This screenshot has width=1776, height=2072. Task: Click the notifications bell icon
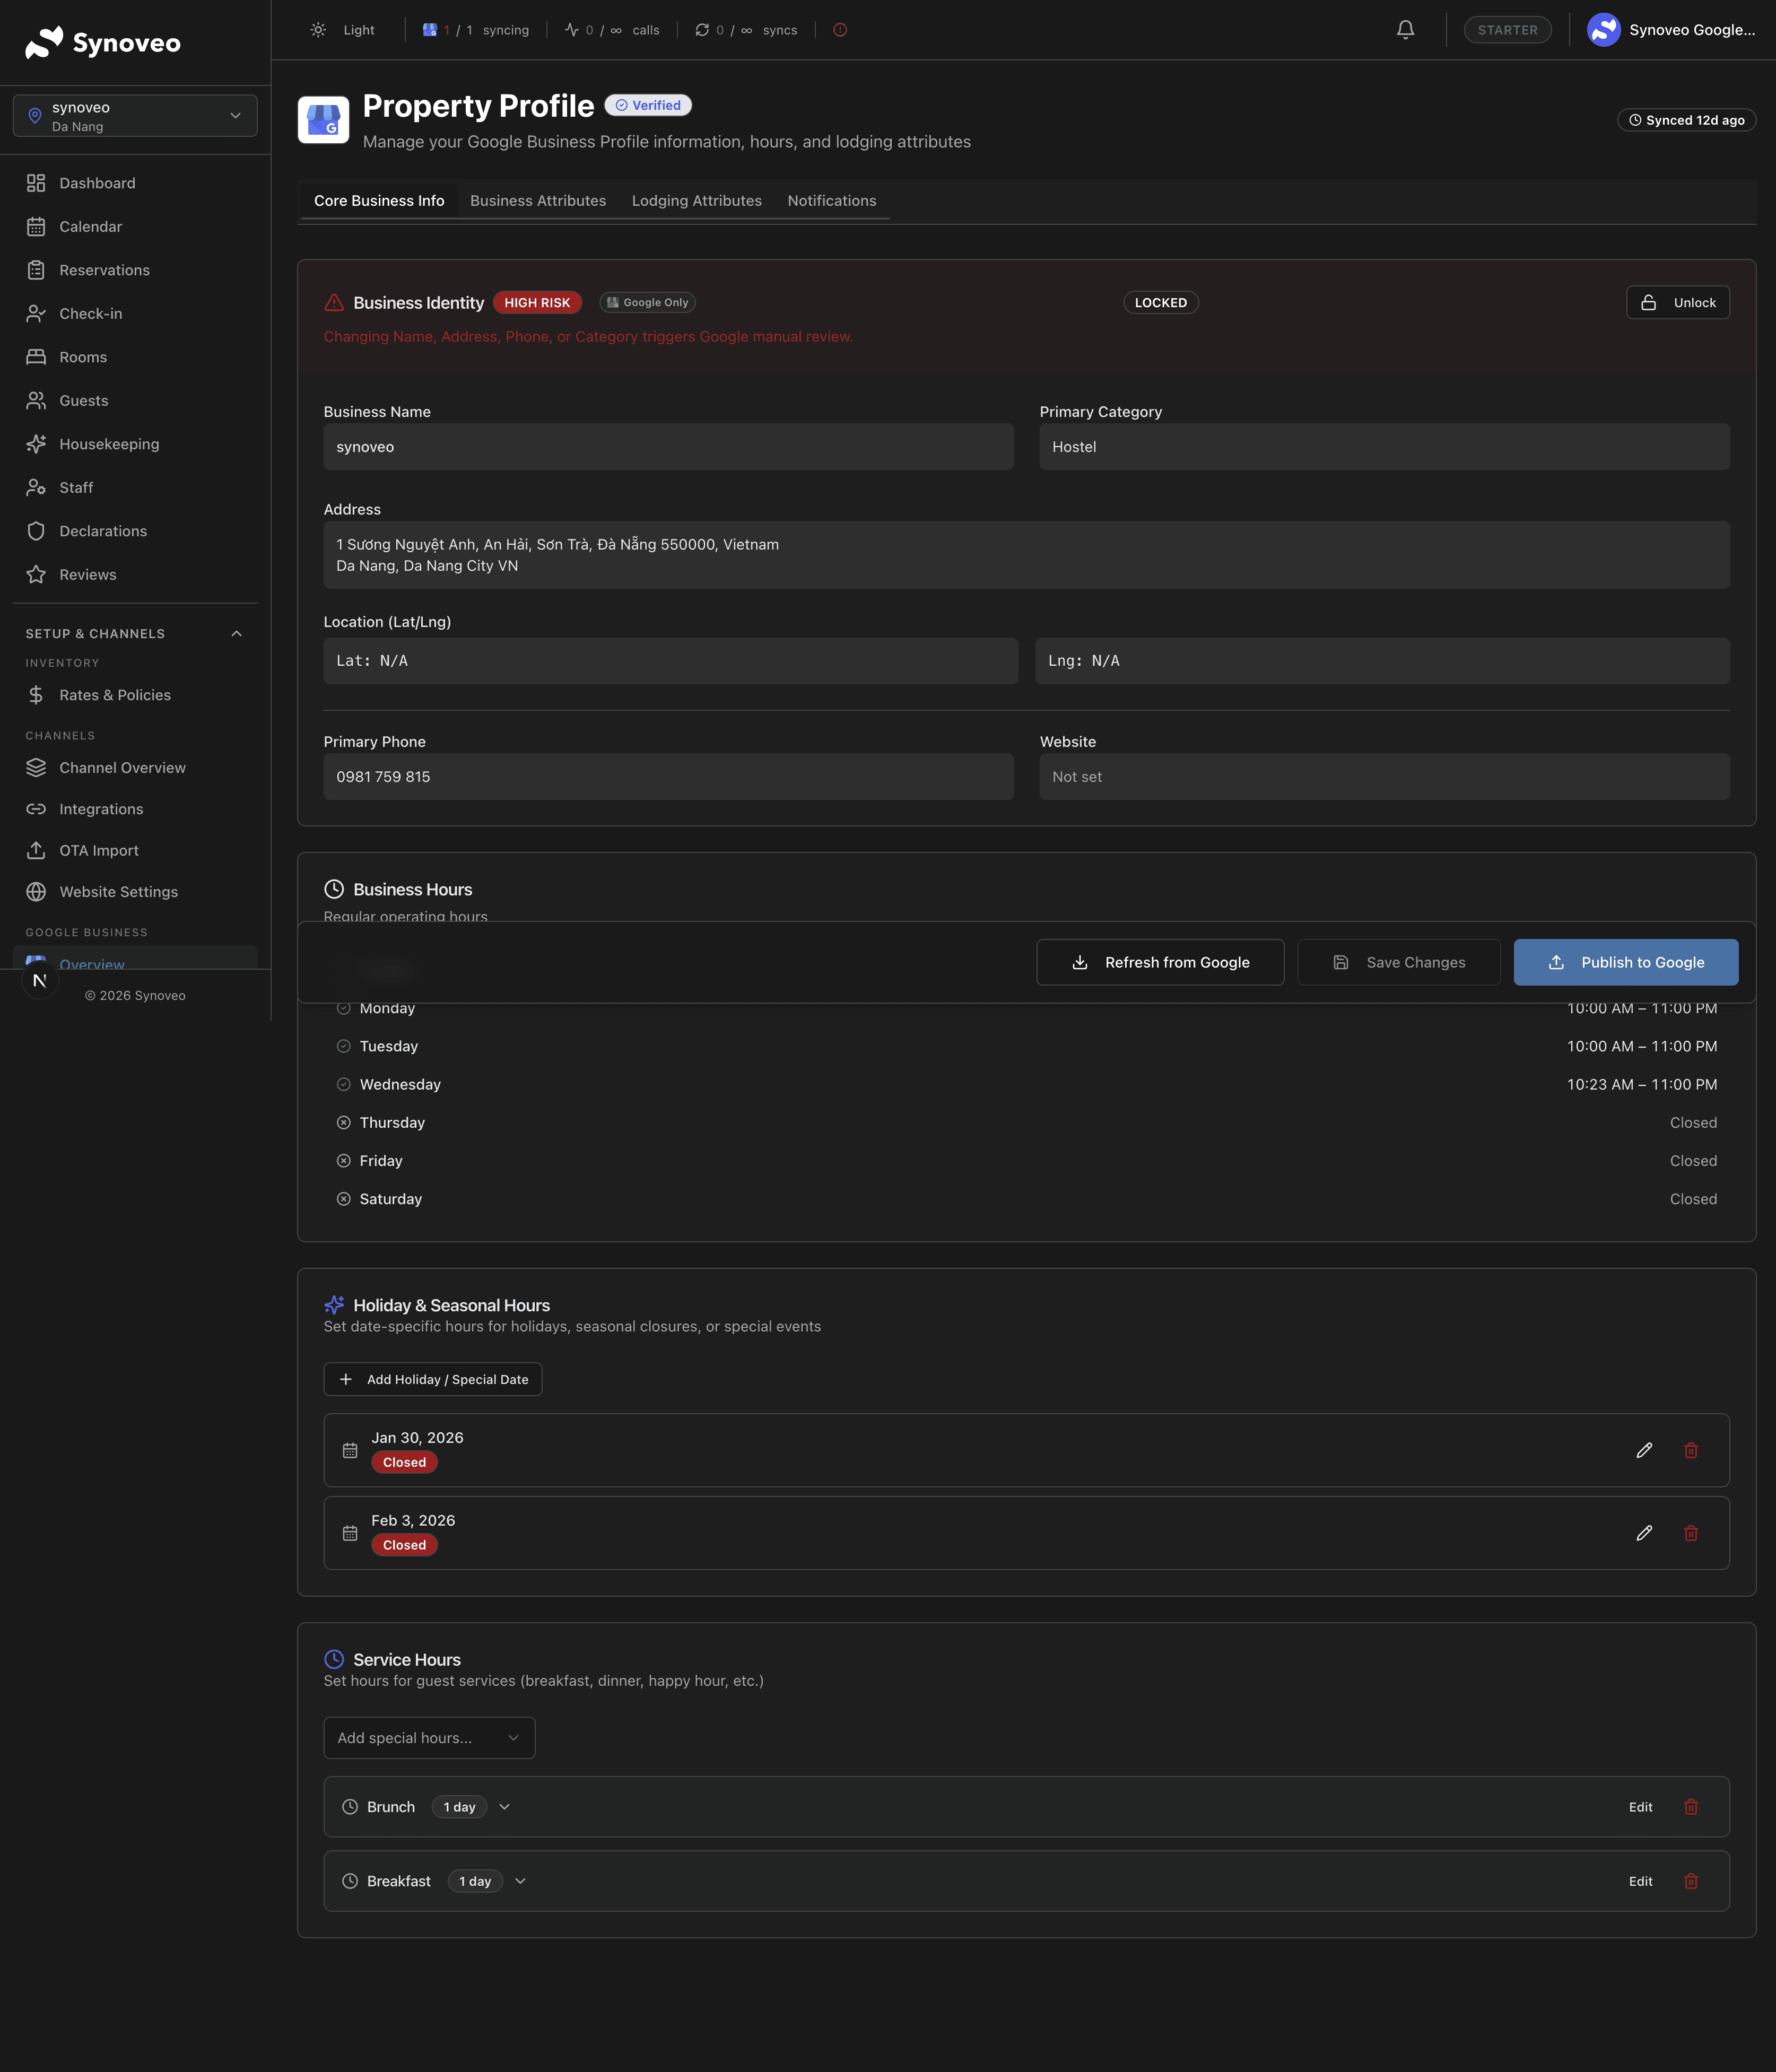[x=1405, y=30]
